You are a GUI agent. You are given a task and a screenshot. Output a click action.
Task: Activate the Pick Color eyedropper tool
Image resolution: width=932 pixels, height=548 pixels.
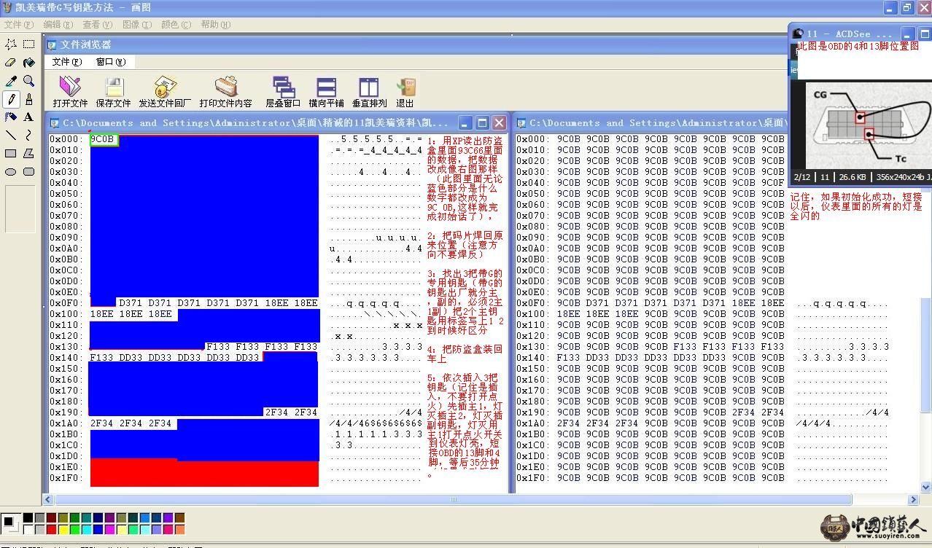click(x=11, y=81)
